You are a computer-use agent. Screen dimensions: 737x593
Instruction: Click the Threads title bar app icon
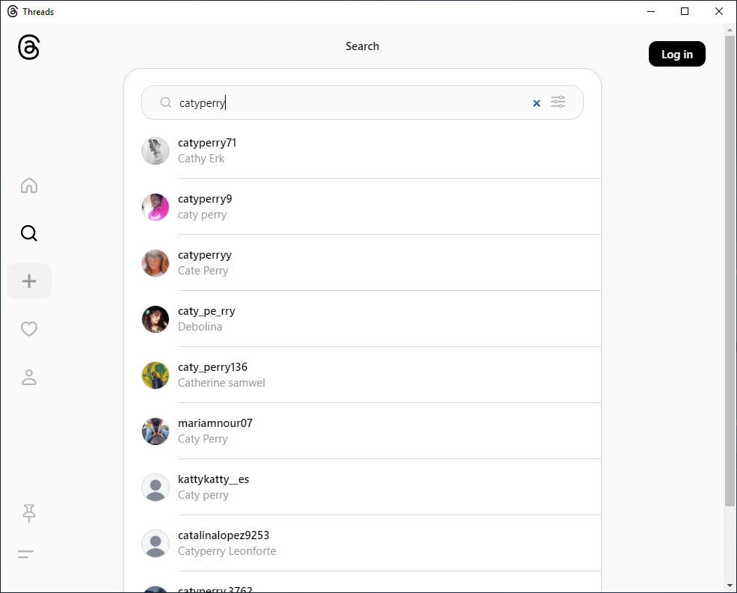13,12
